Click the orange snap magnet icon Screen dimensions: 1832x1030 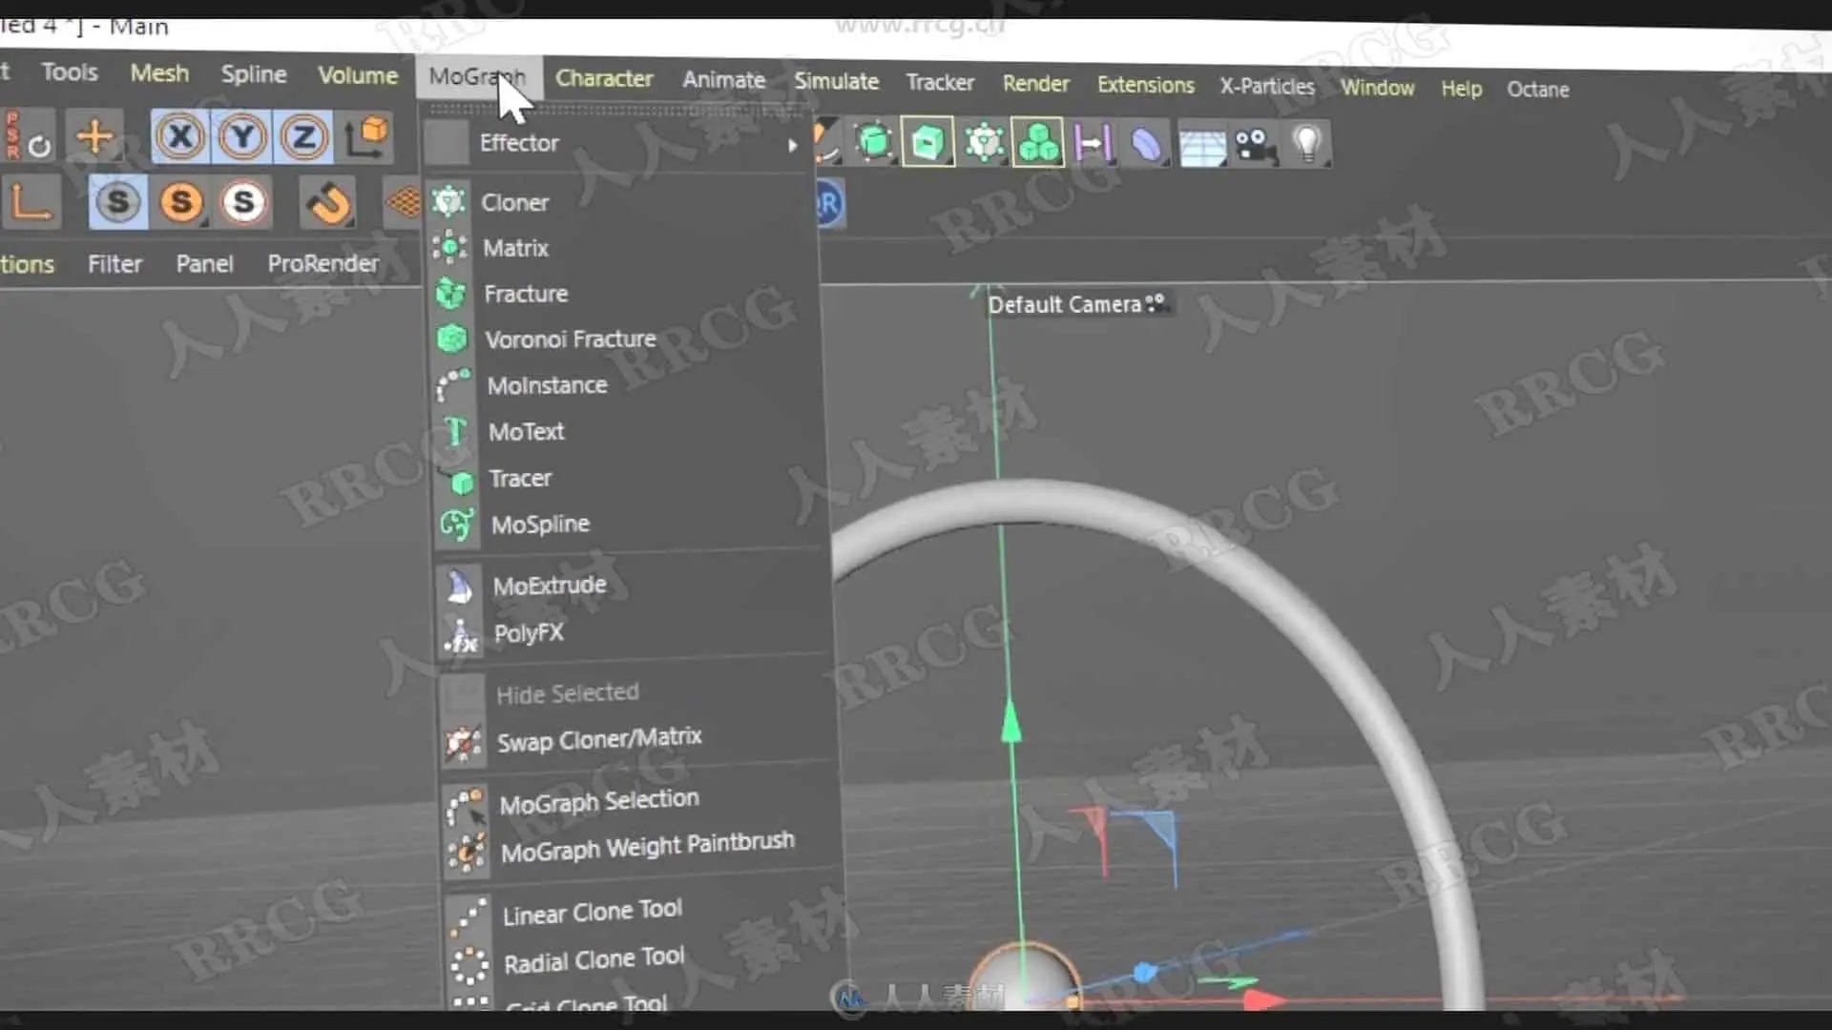tap(329, 203)
